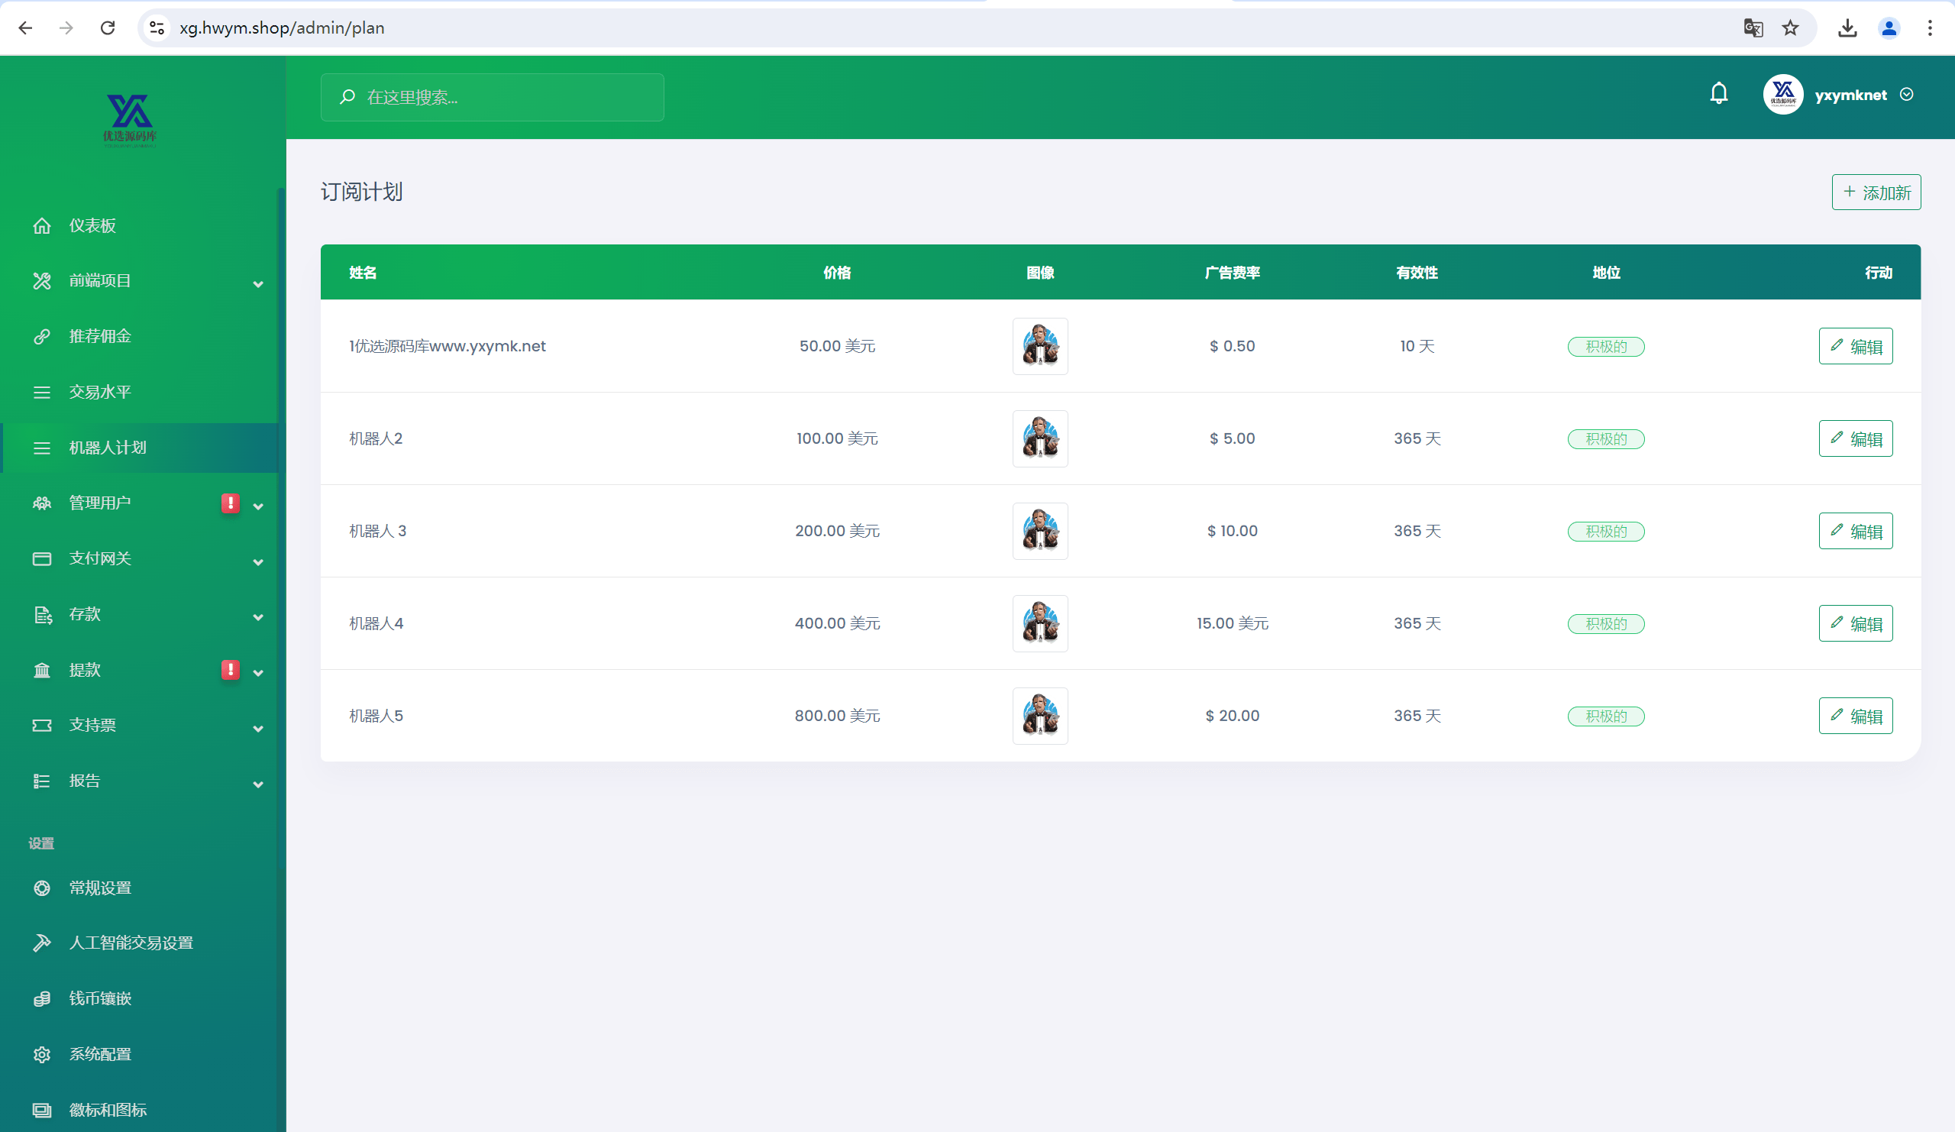Click 编辑 for the 机器人5 plan

click(1855, 716)
